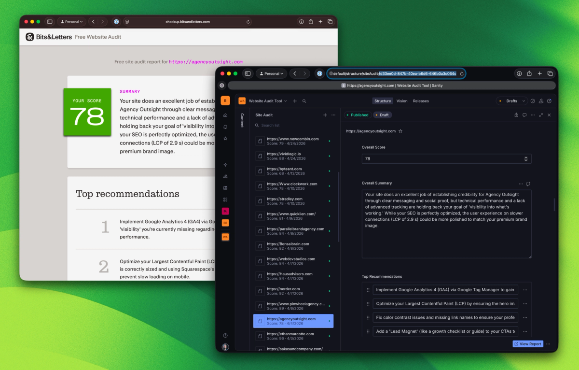This screenshot has height=370, width=579.
Task: Open Overall Summary field options menu
Action: point(521,184)
